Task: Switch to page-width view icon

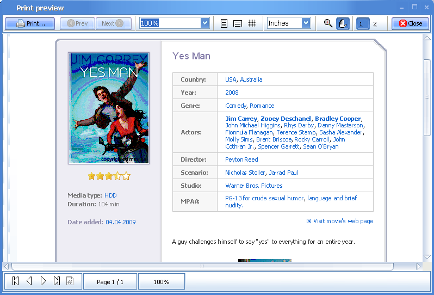Action: click(x=238, y=23)
